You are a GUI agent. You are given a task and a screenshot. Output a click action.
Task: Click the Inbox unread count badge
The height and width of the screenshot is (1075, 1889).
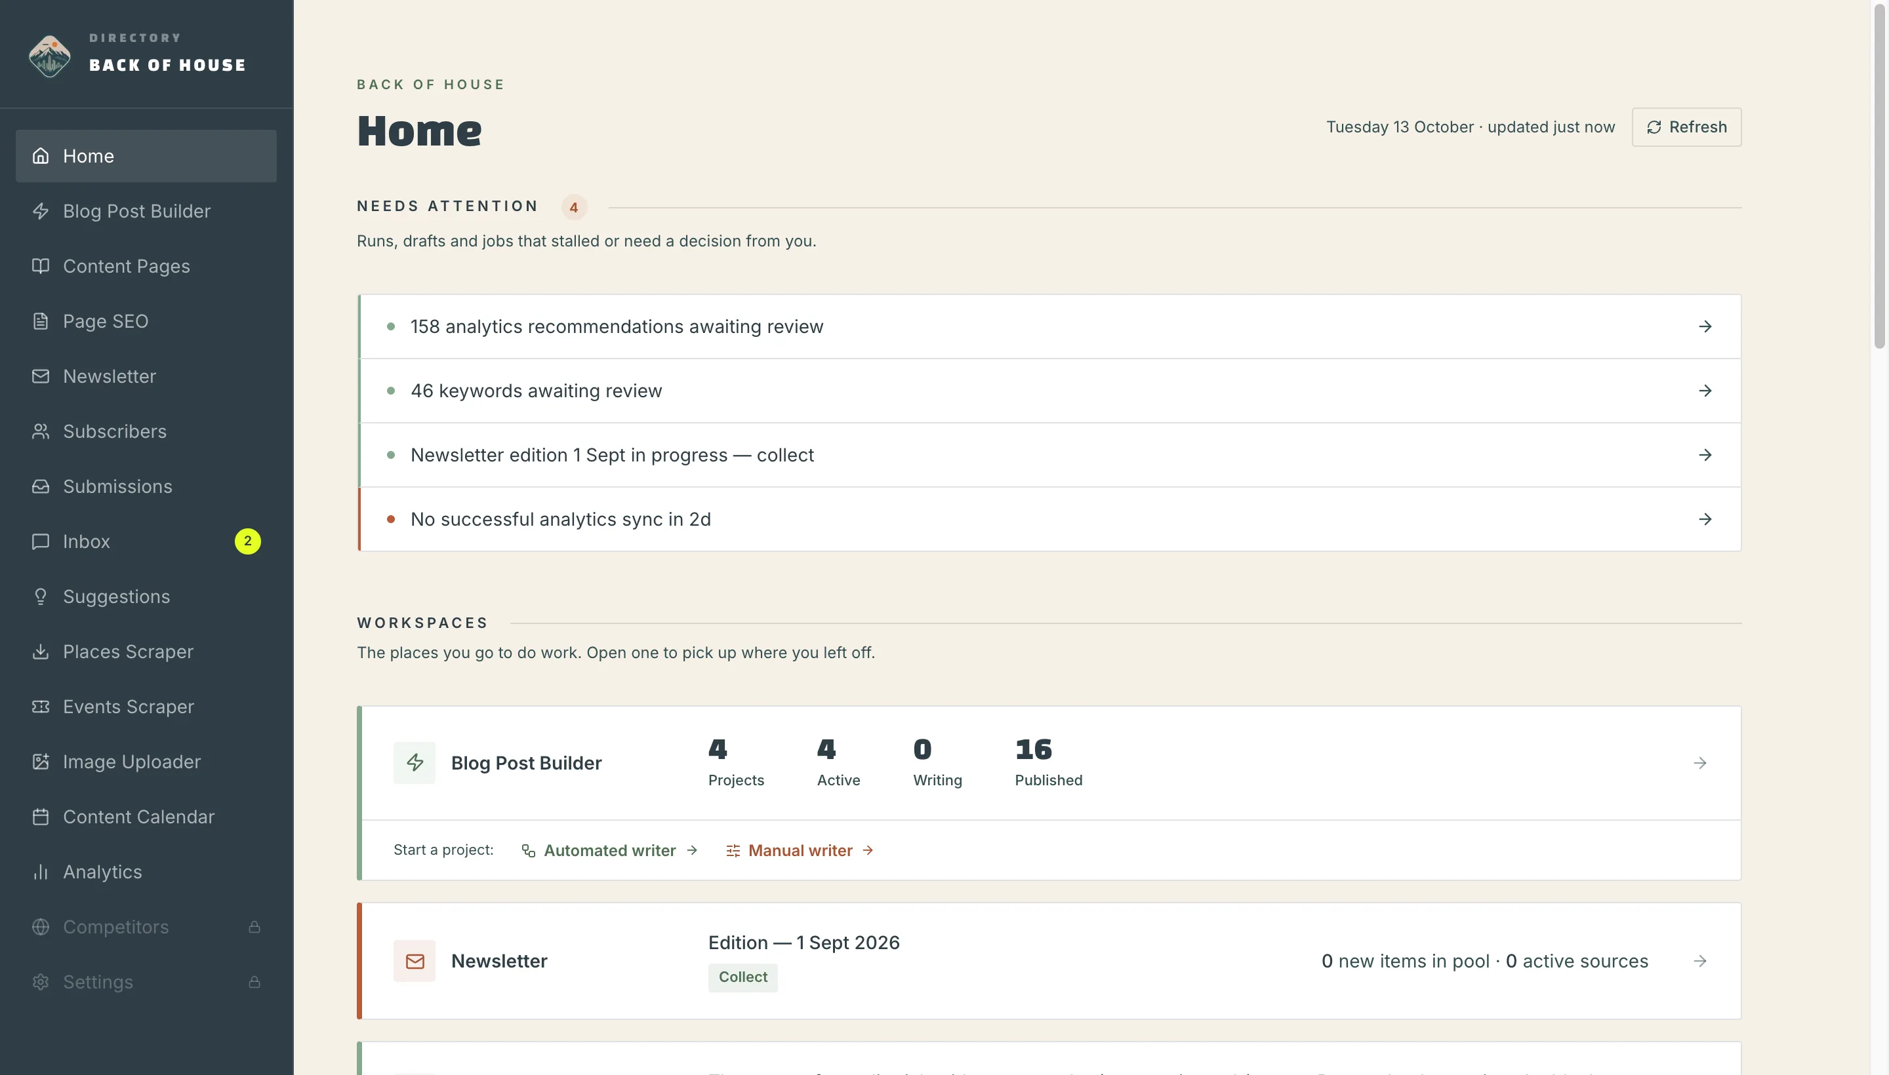[247, 541]
